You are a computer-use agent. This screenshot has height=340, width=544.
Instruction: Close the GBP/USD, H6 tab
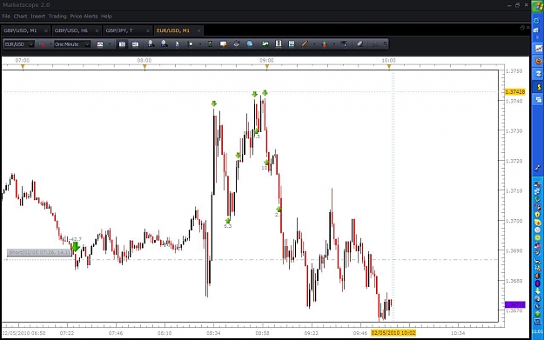(97, 30)
